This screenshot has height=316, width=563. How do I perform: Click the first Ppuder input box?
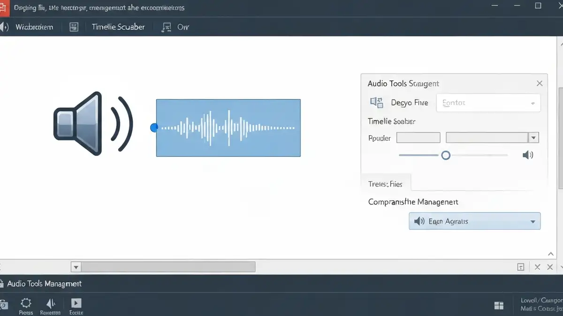pos(418,138)
